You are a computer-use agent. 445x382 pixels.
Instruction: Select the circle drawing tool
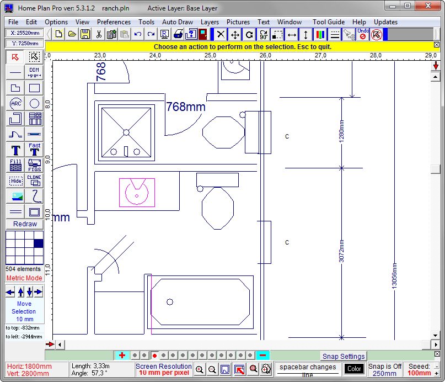(34, 103)
